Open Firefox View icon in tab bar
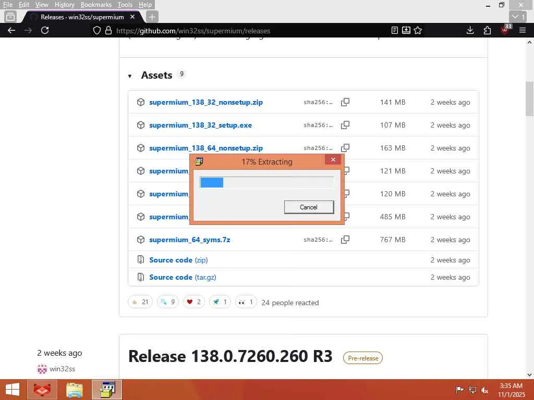Viewport: 534px width, 400px height. pyautogui.click(x=10, y=17)
